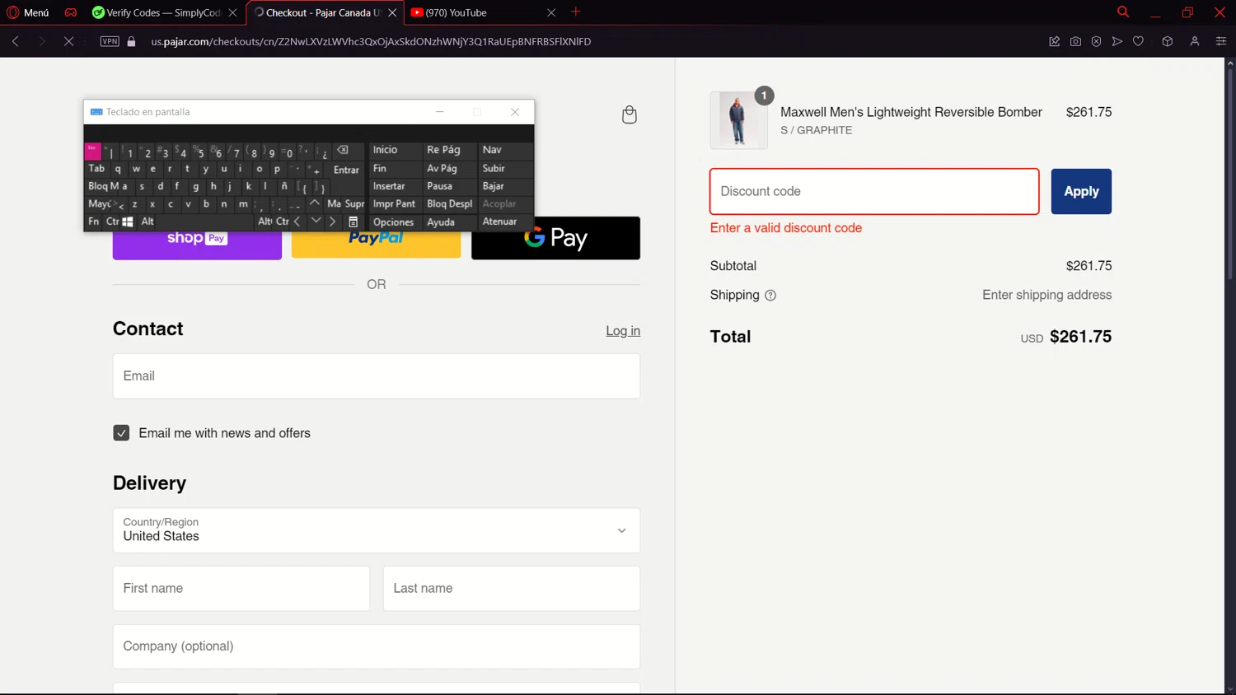Take a snapshot with camera icon
Image resolution: width=1236 pixels, height=695 pixels.
tap(1075, 41)
